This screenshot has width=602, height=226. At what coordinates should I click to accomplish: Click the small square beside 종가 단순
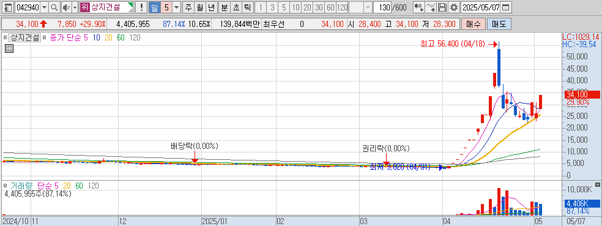(45, 38)
